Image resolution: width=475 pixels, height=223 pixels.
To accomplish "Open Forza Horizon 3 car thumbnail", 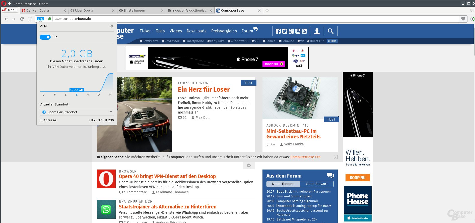I will pos(134,115).
